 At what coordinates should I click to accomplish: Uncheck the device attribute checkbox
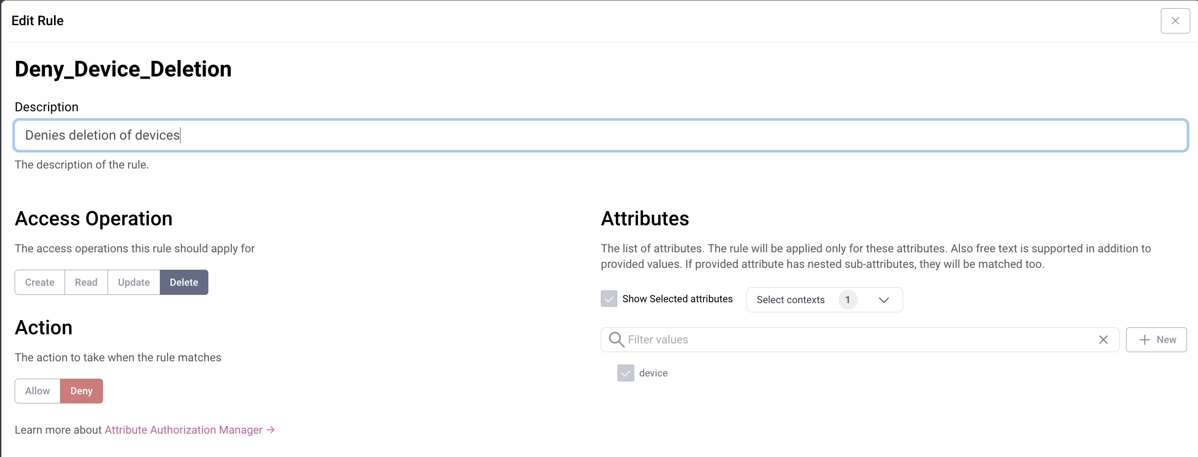coord(626,373)
